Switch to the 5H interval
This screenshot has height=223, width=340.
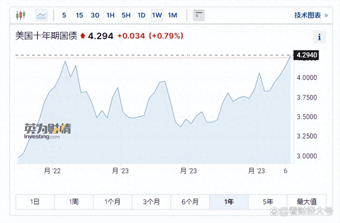126,15
